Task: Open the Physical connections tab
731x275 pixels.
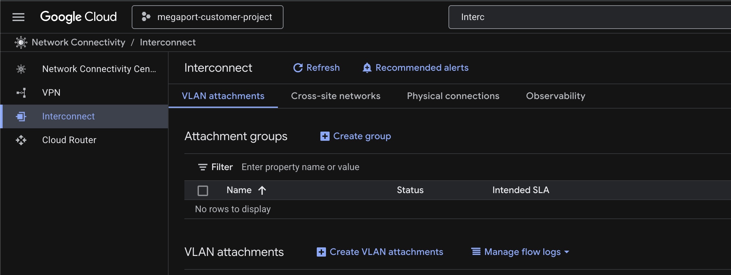Action: (453, 96)
